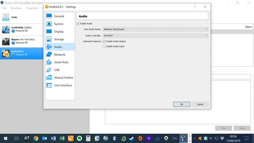Open the Windows Action Center notifications
The height and width of the screenshot is (143, 254).
246,138
